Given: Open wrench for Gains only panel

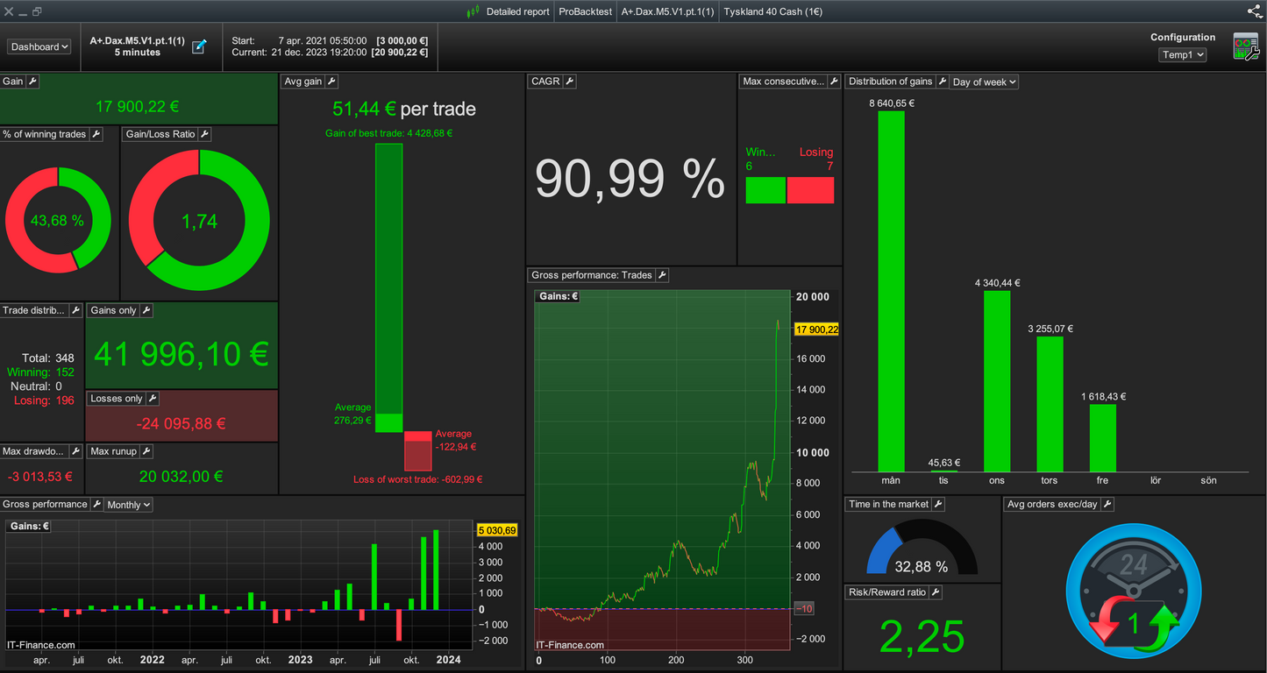Looking at the screenshot, I should 146,310.
